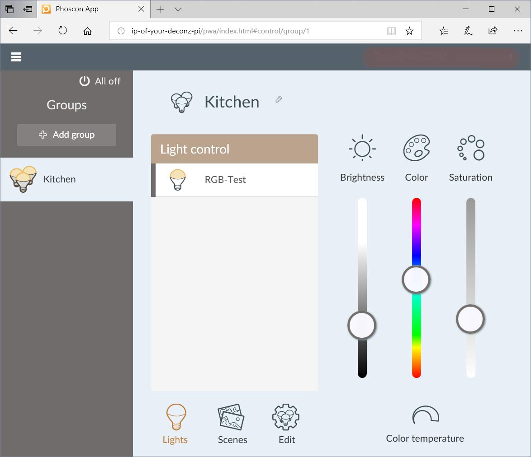Switch to the Scenes tab
This screenshot has height=457, width=531.
(232, 424)
